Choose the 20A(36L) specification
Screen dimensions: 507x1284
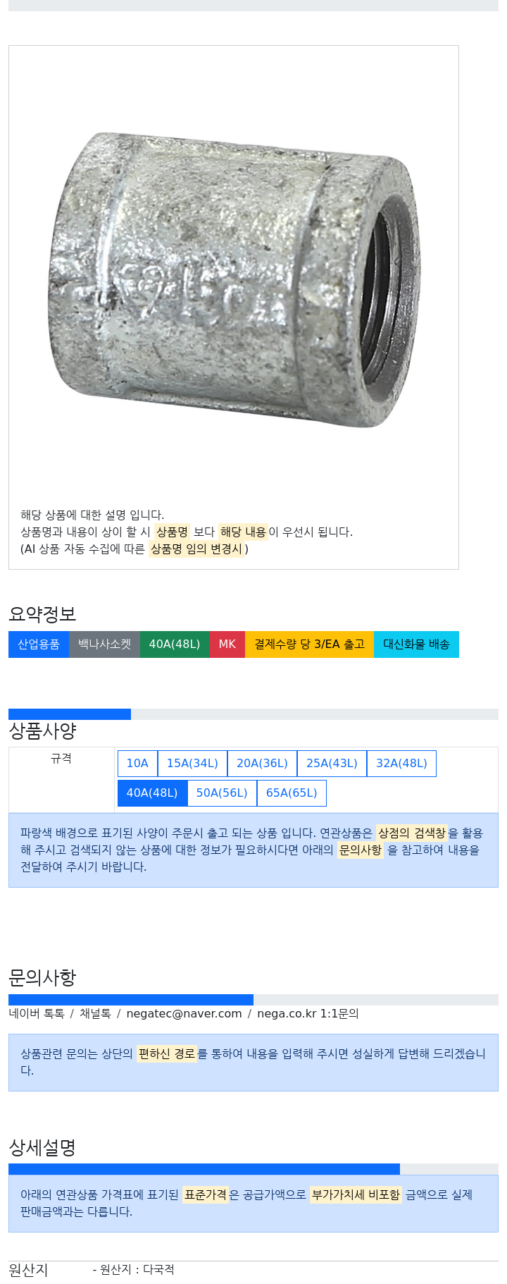(262, 763)
